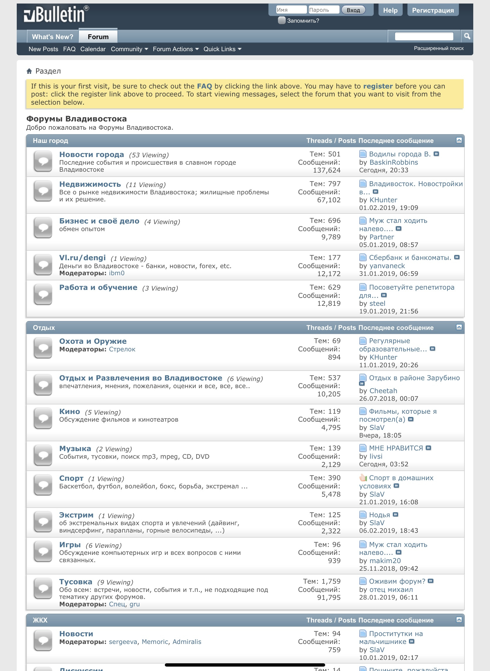Focus the Пароль password field
Screen dimensions: 490x671
(324, 10)
